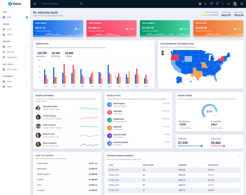The width and height of the screenshot is (246, 195).
Task: Click the user profile avatar
Action: click(235, 4)
